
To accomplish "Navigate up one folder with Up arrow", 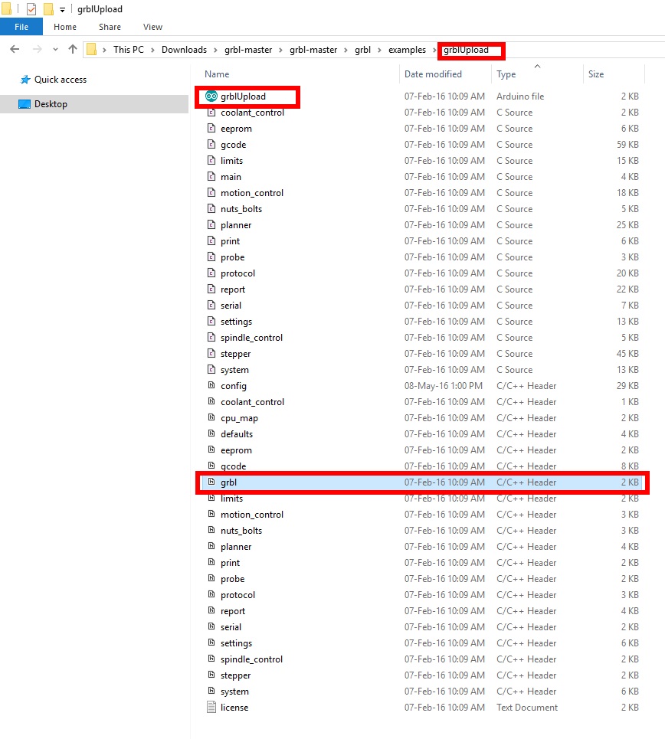I will [x=73, y=50].
